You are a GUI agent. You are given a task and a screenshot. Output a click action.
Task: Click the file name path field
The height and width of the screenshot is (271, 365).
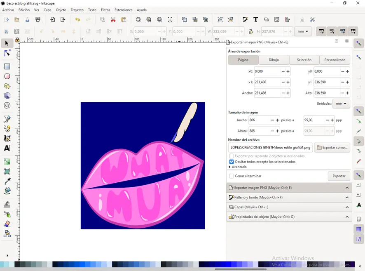click(270, 148)
